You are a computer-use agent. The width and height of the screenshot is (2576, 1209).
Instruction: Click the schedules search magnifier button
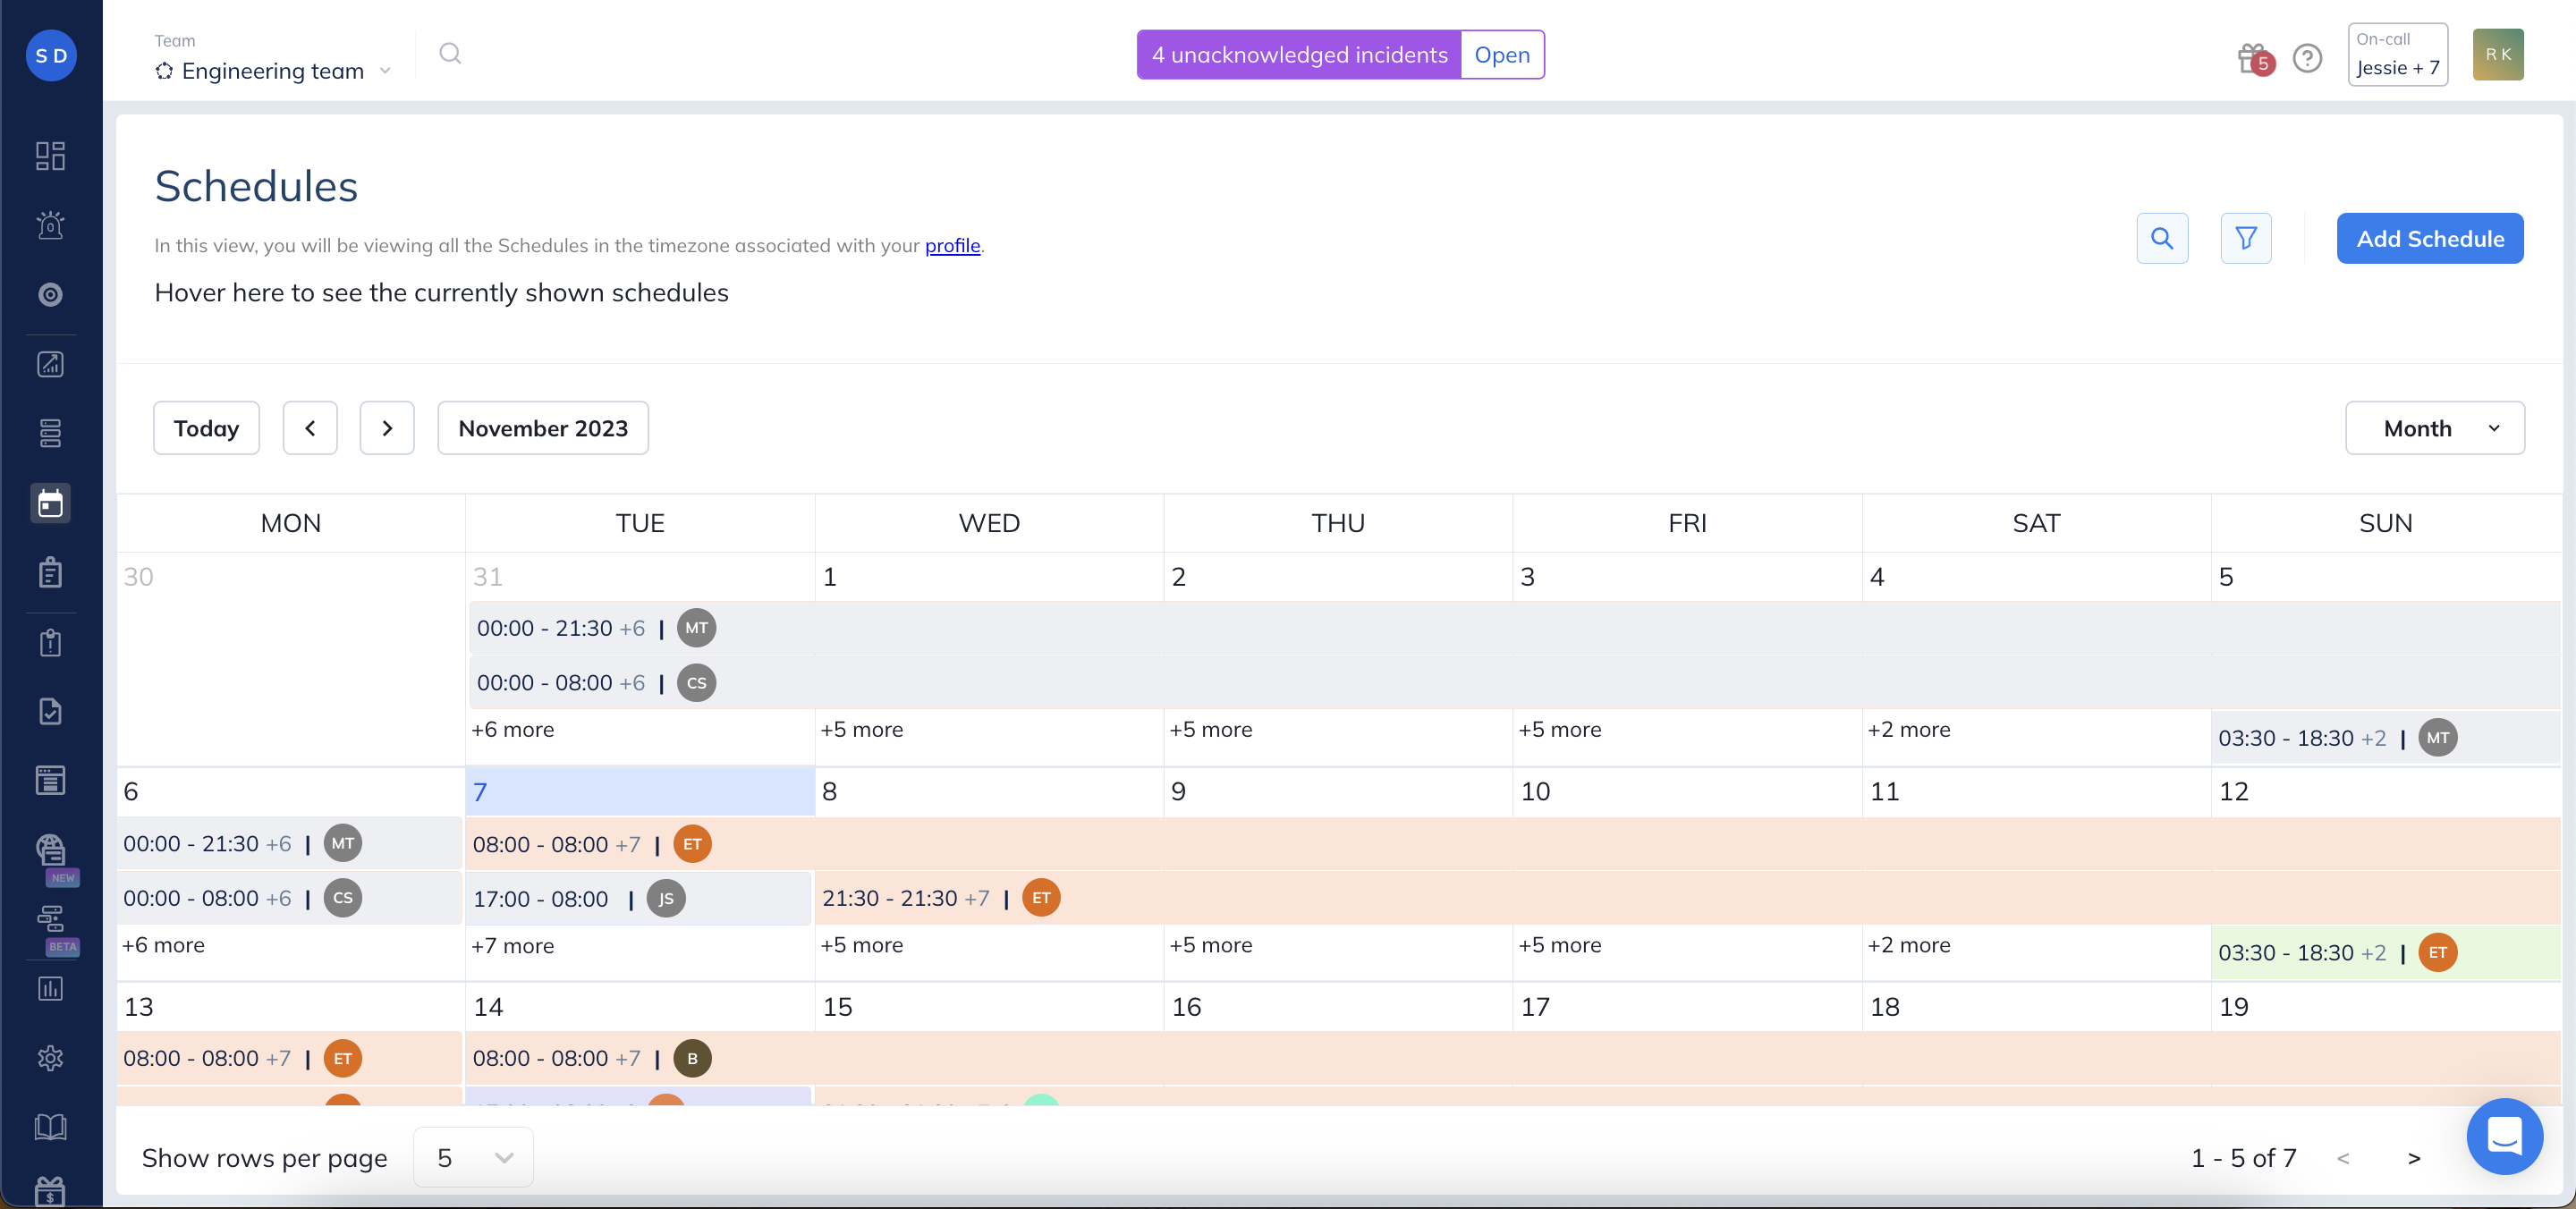point(2161,238)
